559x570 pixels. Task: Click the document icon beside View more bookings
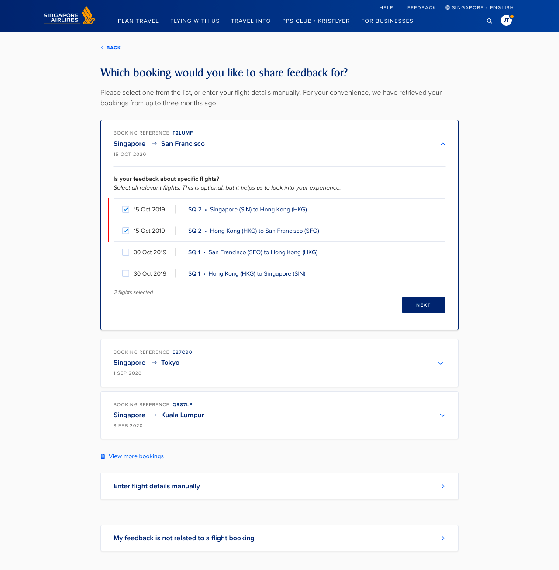103,456
